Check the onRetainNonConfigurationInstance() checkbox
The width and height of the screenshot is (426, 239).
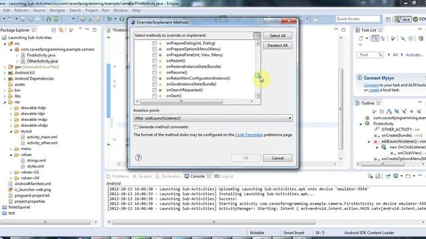(x=154, y=78)
